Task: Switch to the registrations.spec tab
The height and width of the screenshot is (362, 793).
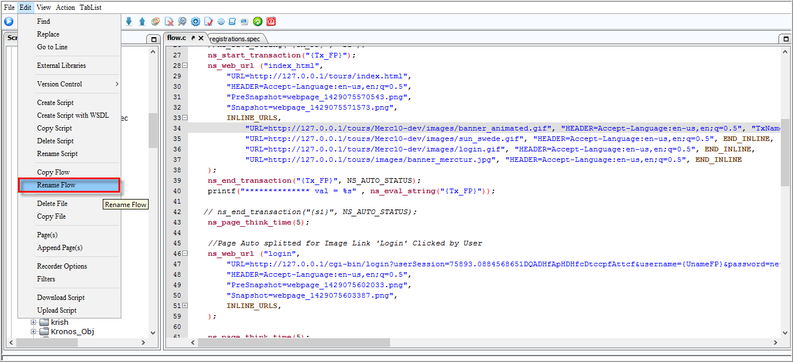Action: [x=234, y=39]
